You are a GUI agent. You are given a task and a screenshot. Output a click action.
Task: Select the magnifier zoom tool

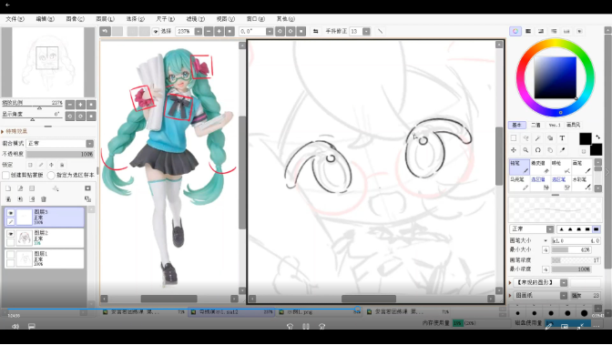click(x=525, y=150)
